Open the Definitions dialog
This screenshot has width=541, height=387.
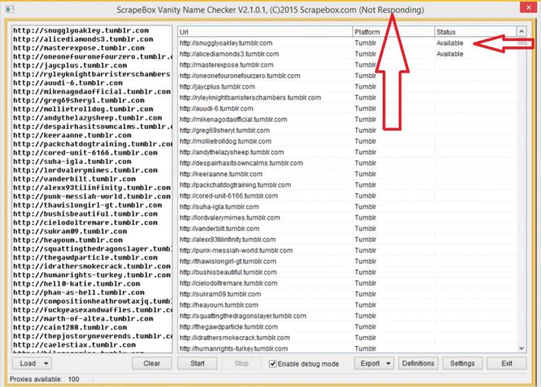tap(418, 363)
